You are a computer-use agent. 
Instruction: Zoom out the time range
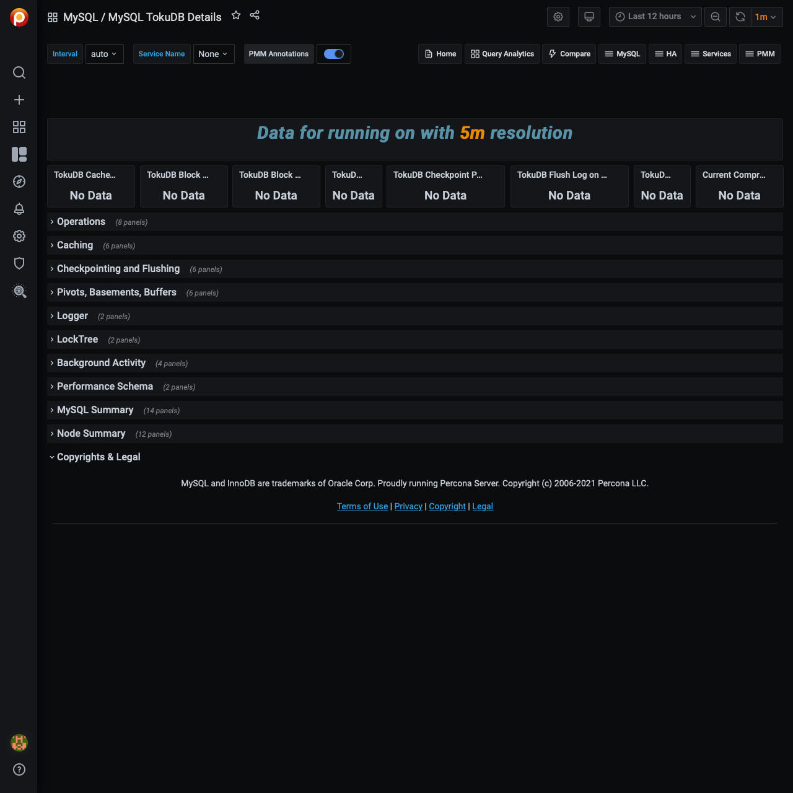point(716,17)
